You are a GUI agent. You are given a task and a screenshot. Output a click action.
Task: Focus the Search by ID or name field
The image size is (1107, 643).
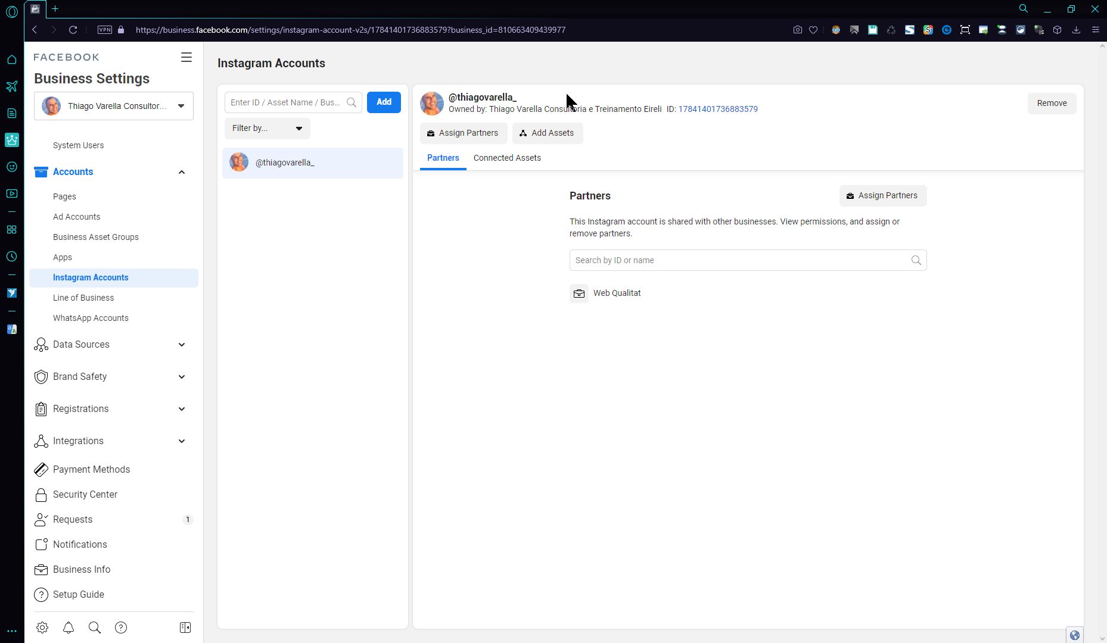tap(748, 261)
